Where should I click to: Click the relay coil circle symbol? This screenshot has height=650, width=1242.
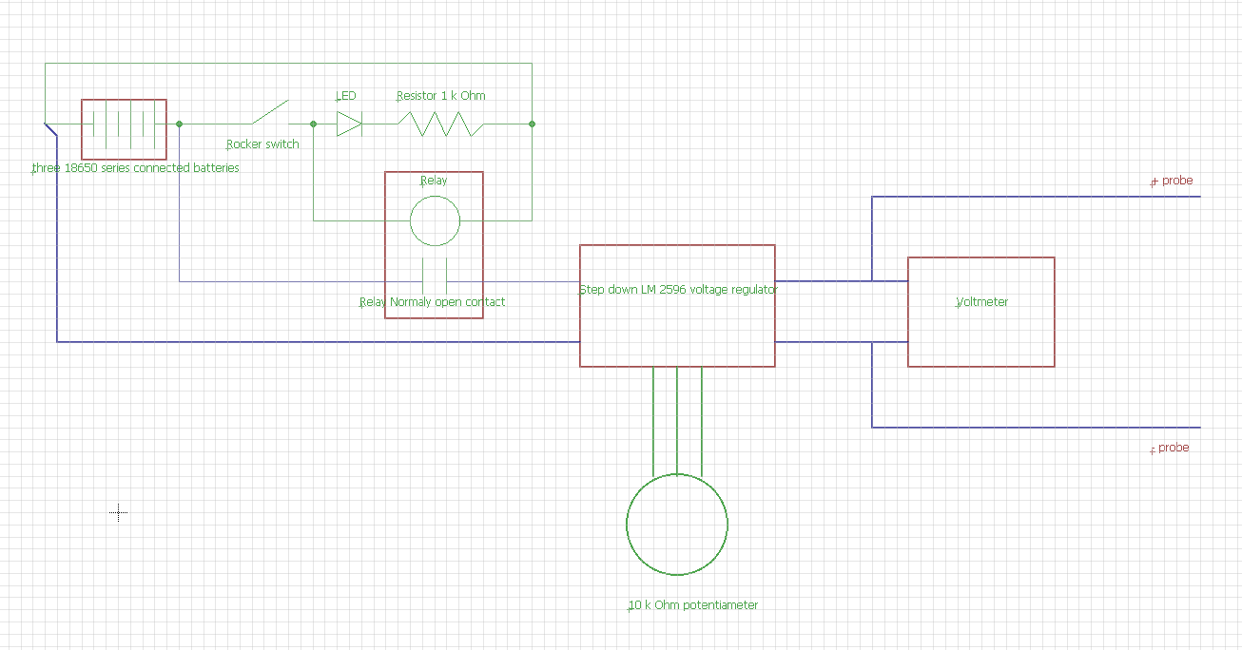click(x=435, y=220)
